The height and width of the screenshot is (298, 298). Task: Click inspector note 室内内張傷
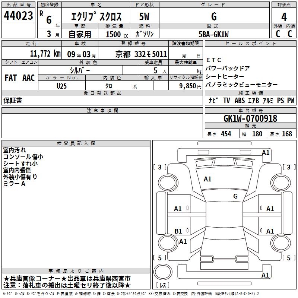tap(17, 170)
